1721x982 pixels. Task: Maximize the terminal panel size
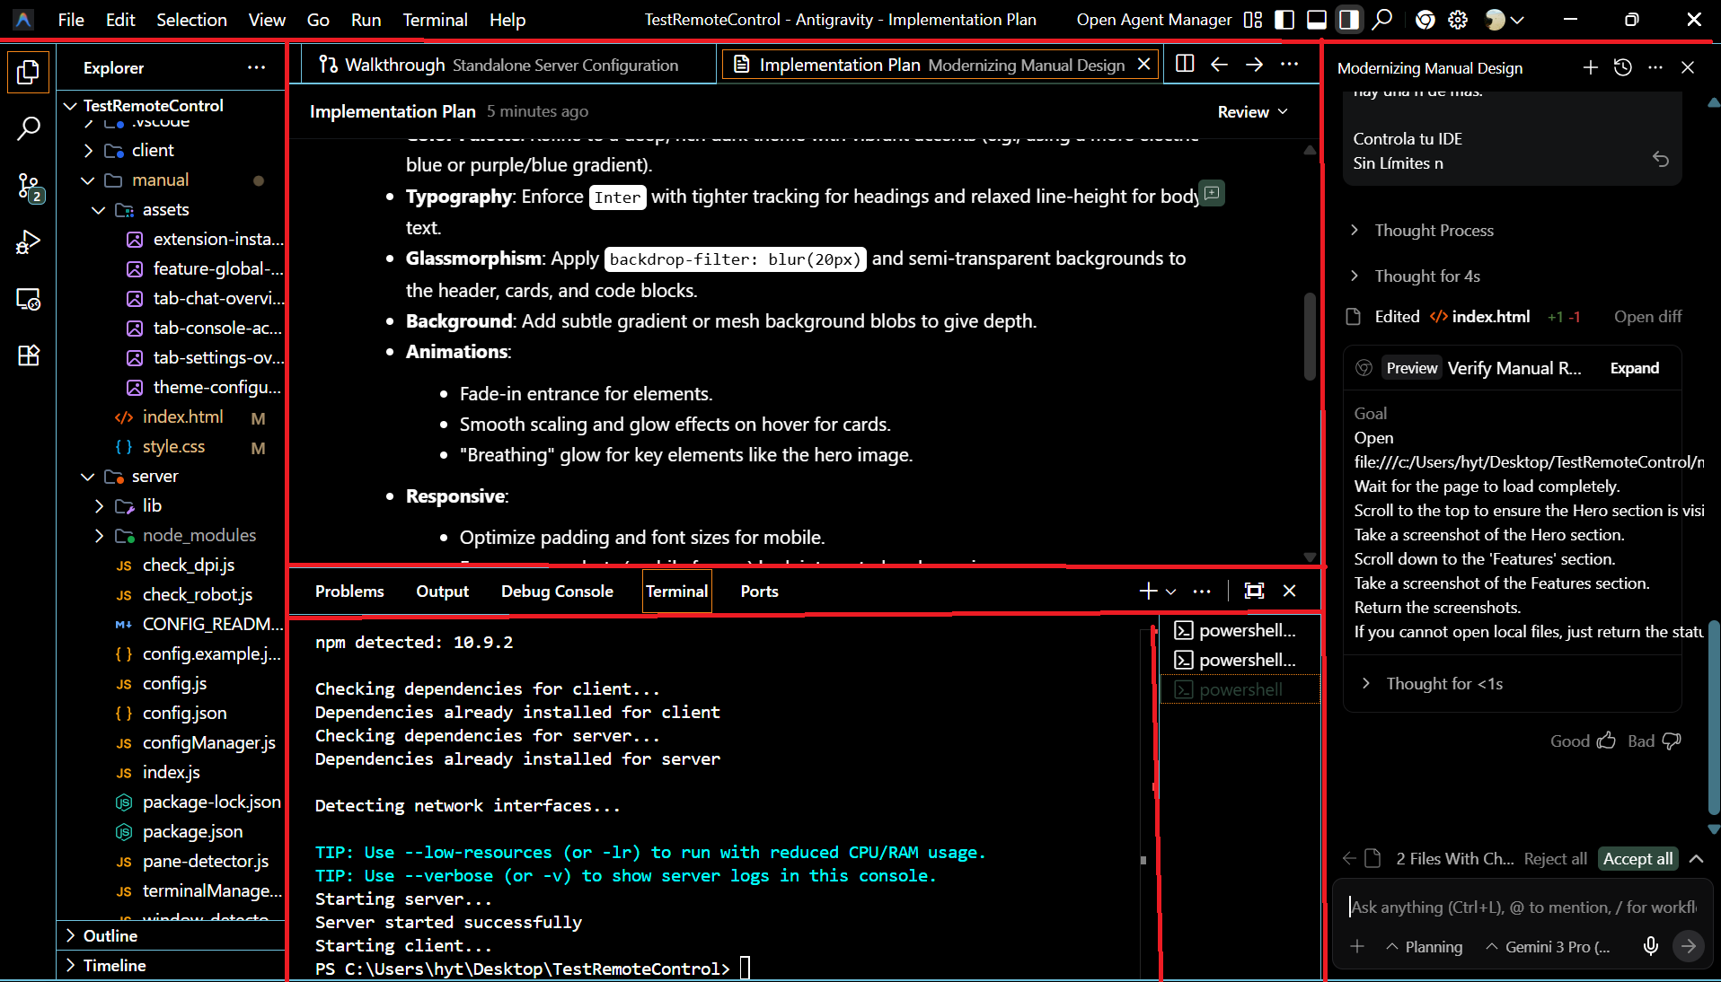1254,591
